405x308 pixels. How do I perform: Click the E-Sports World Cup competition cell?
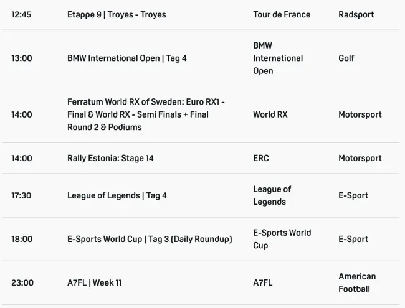click(282, 239)
